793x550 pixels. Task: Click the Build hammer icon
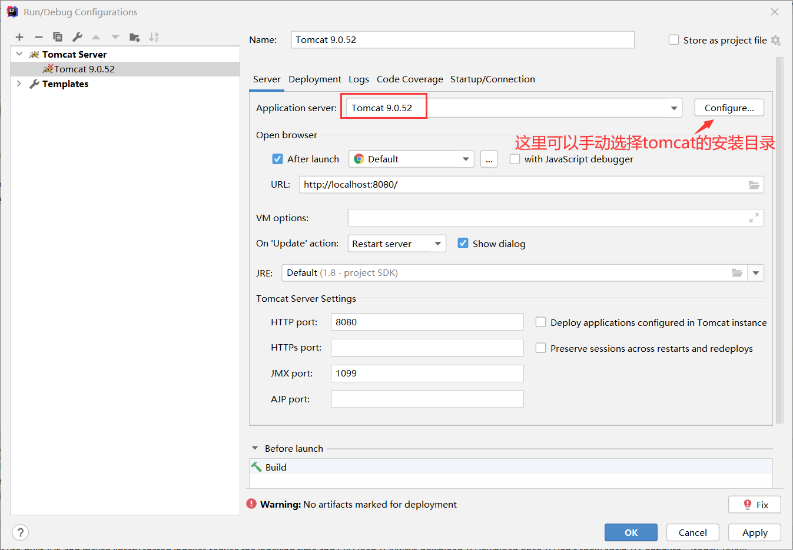pyautogui.click(x=257, y=467)
